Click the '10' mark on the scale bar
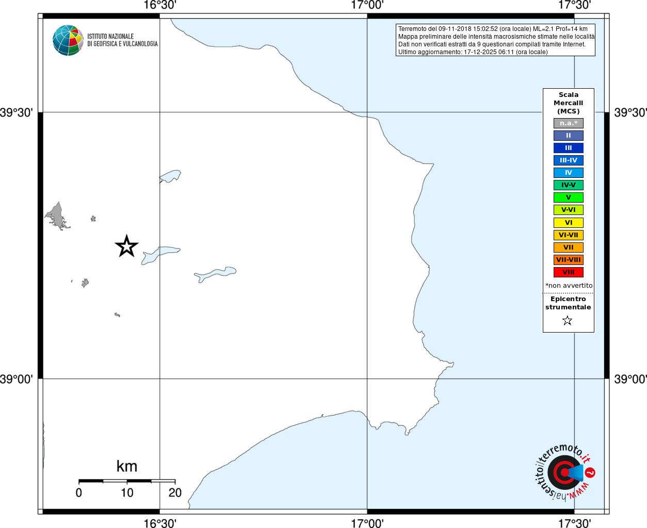Image resolution: width=647 pixels, height=528 pixels. click(x=127, y=492)
